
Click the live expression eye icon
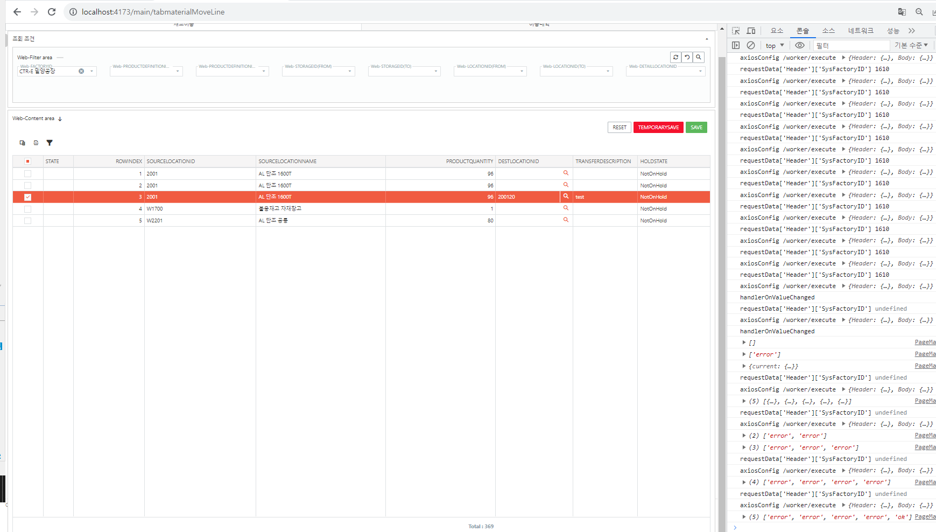(x=800, y=45)
